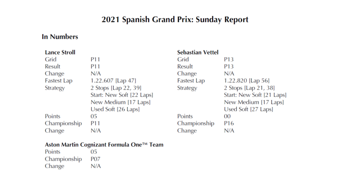Click the Aston Martin Cognizant team heading

[x=104, y=145]
